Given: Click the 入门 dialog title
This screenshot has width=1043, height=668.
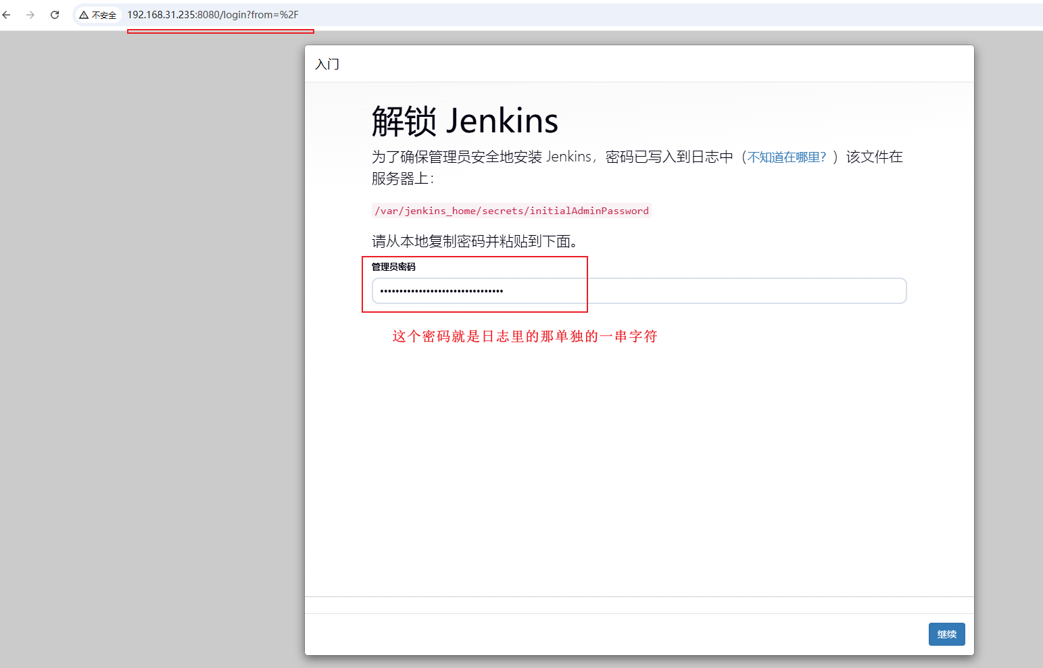Looking at the screenshot, I should coord(327,64).
